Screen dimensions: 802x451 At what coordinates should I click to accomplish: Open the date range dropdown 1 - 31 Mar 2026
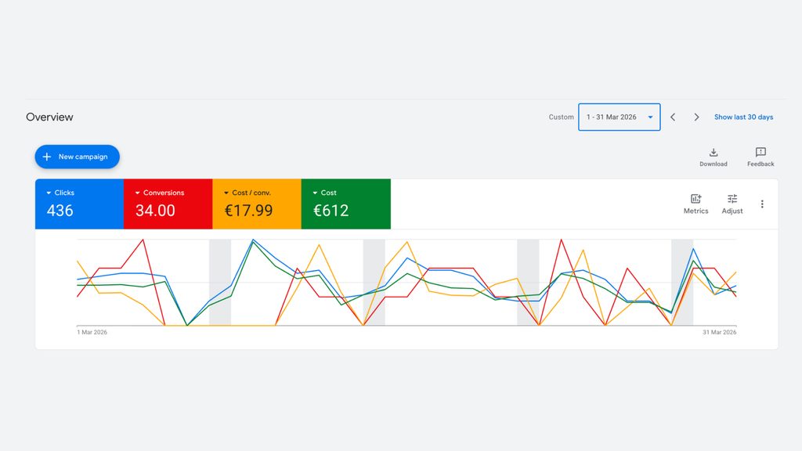pos(619,117)
